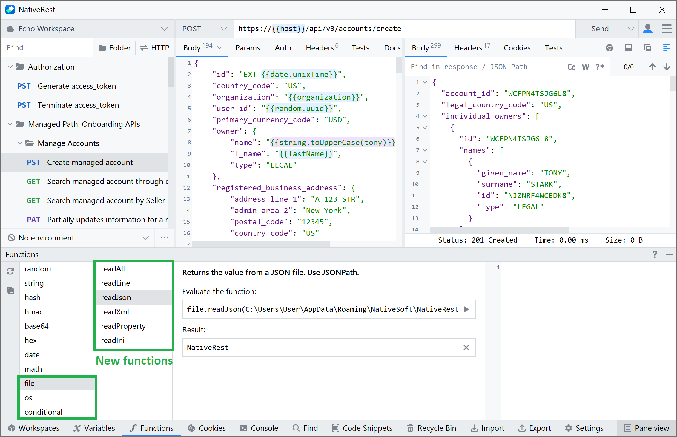Refresh the functions list
677x437 pixels.
10,271
